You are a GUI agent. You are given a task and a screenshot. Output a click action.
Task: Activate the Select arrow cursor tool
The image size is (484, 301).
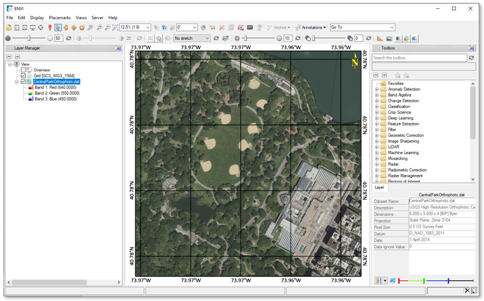tap(58, 27)
